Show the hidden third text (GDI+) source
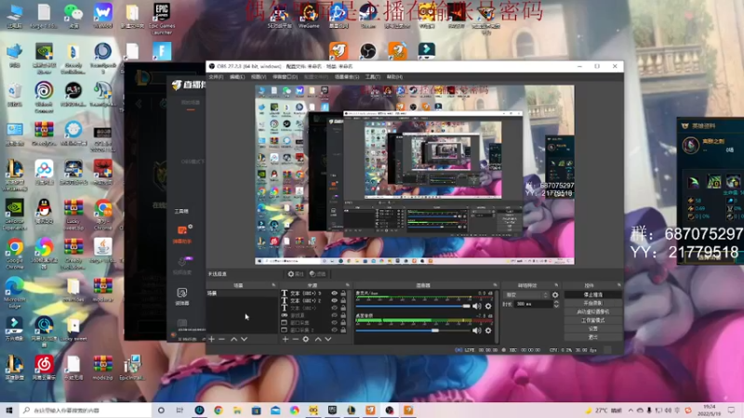 [x=335, y=307]
